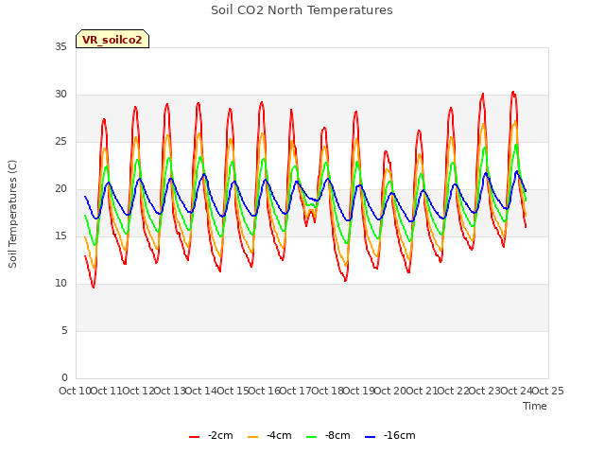
Task: Click the 30 y-axis tick label
Action: pyautogui.click(x=60, y=95)
